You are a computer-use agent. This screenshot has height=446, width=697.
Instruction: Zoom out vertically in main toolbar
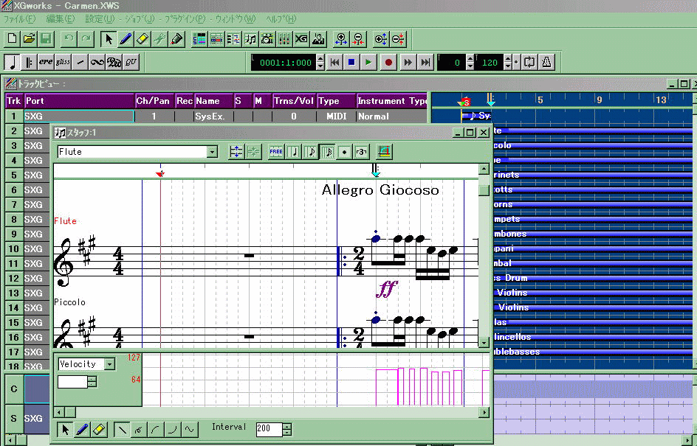click(x=398, y=39)
